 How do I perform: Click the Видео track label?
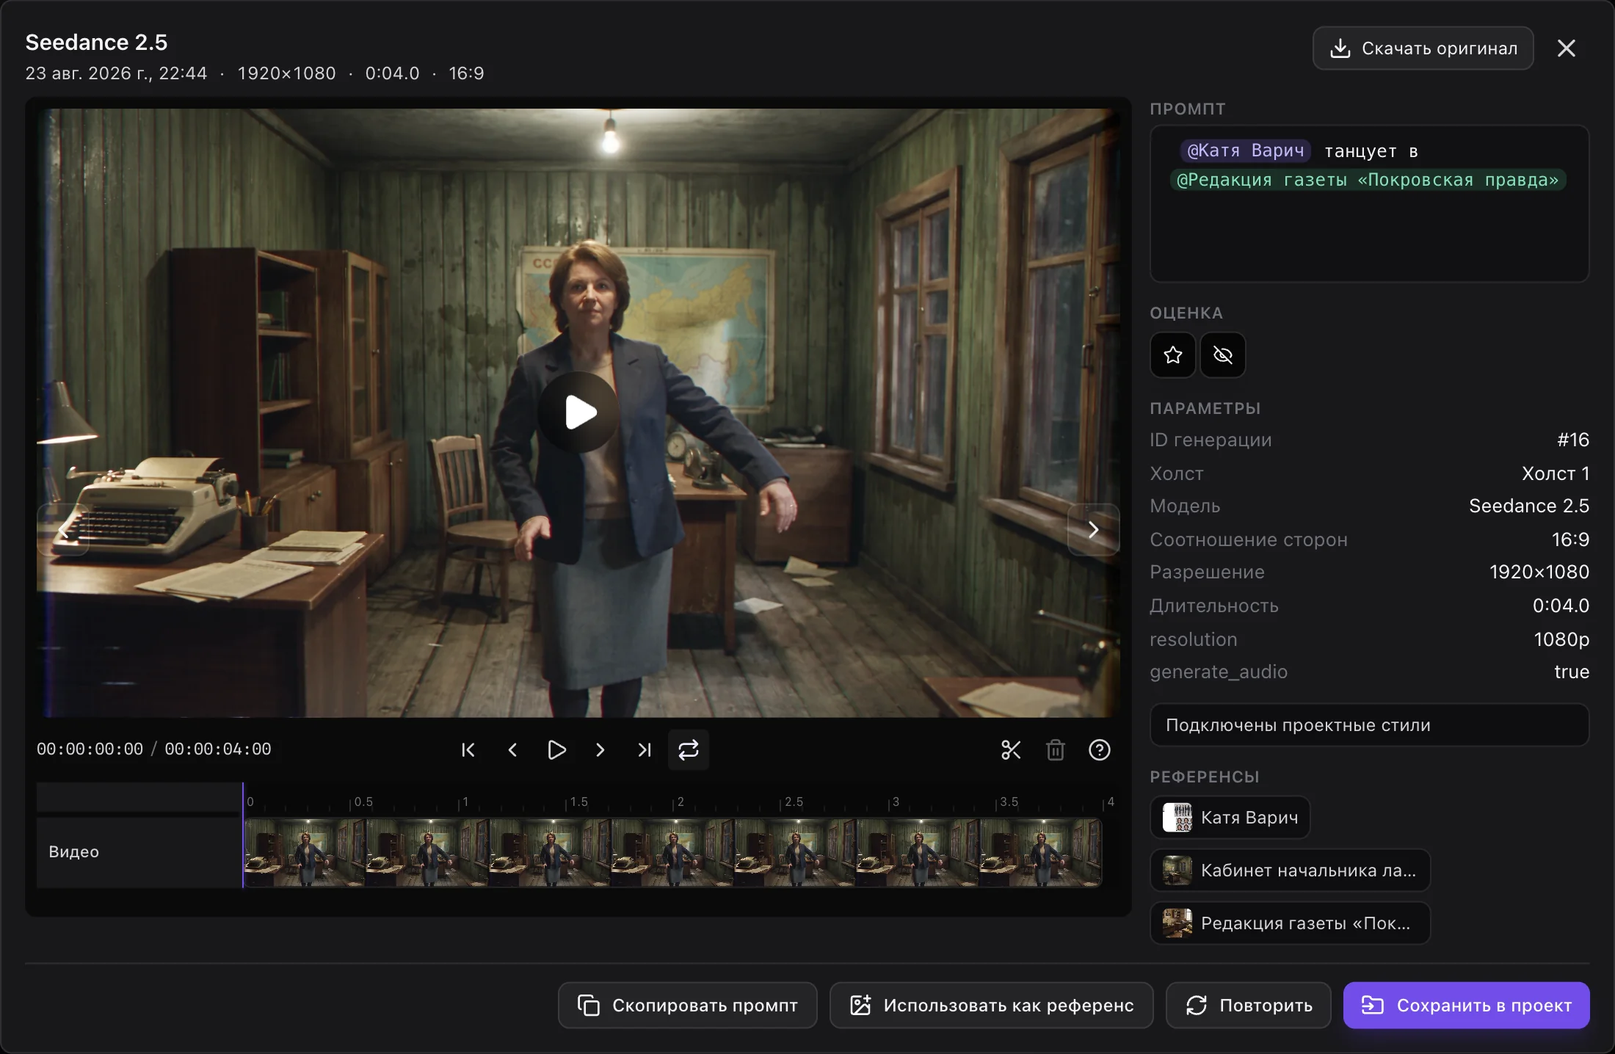[x=73, y=851]
